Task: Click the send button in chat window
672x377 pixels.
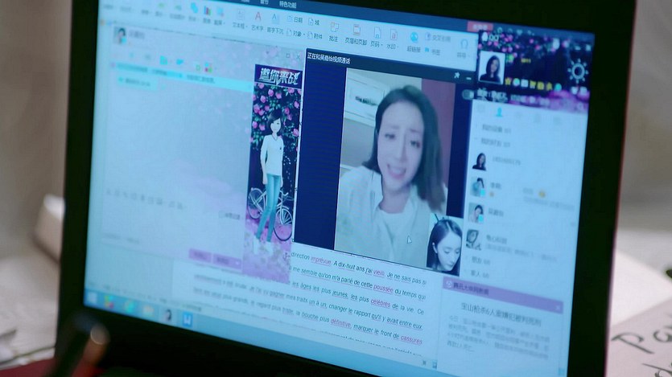Action: click(221, 260)
